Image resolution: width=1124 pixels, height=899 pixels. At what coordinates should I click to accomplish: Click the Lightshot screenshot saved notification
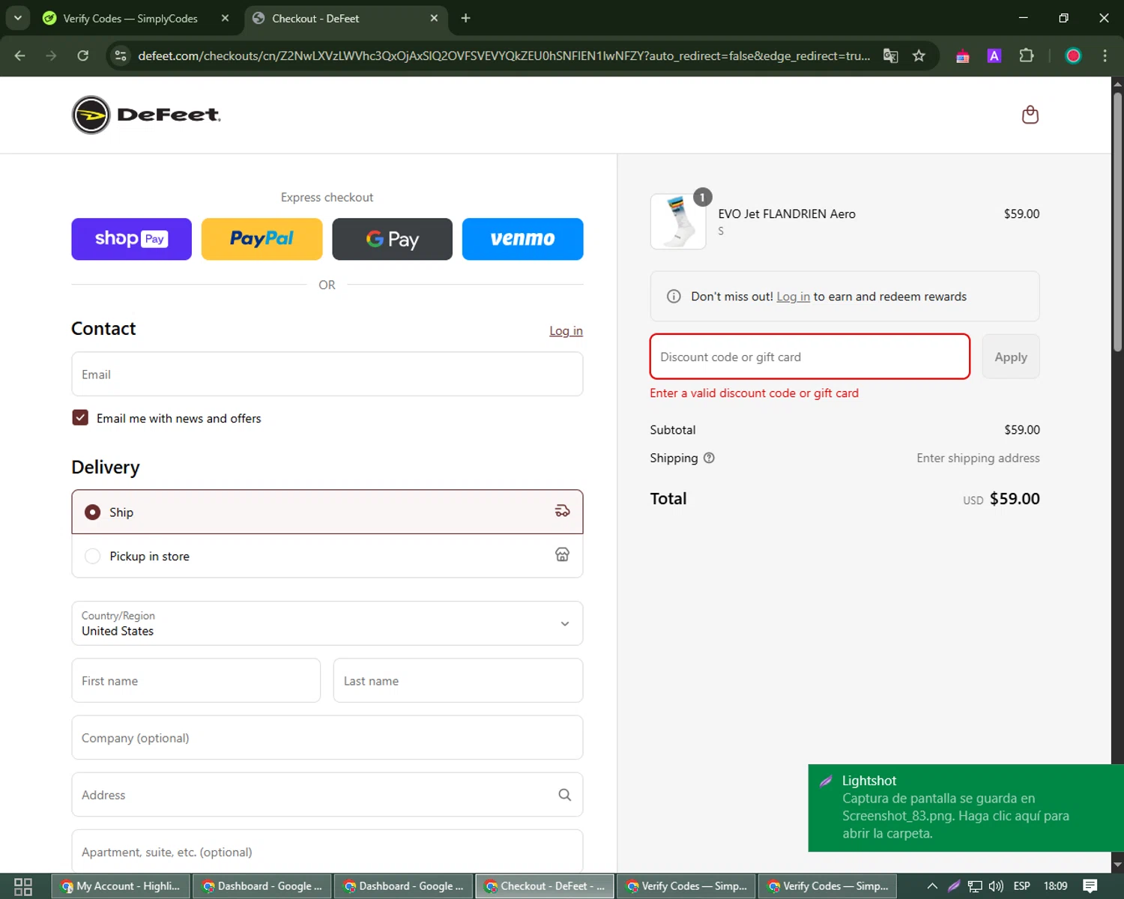[x=966, y=808]
